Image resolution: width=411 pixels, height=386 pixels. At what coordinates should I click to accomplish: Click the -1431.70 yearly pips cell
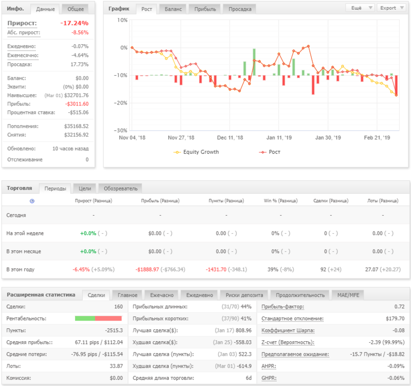[x=216, y=270]
